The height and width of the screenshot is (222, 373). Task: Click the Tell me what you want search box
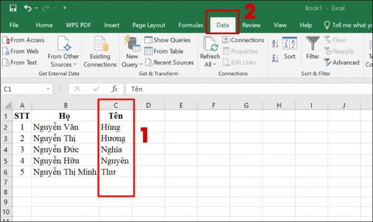[x=348, y=25]
